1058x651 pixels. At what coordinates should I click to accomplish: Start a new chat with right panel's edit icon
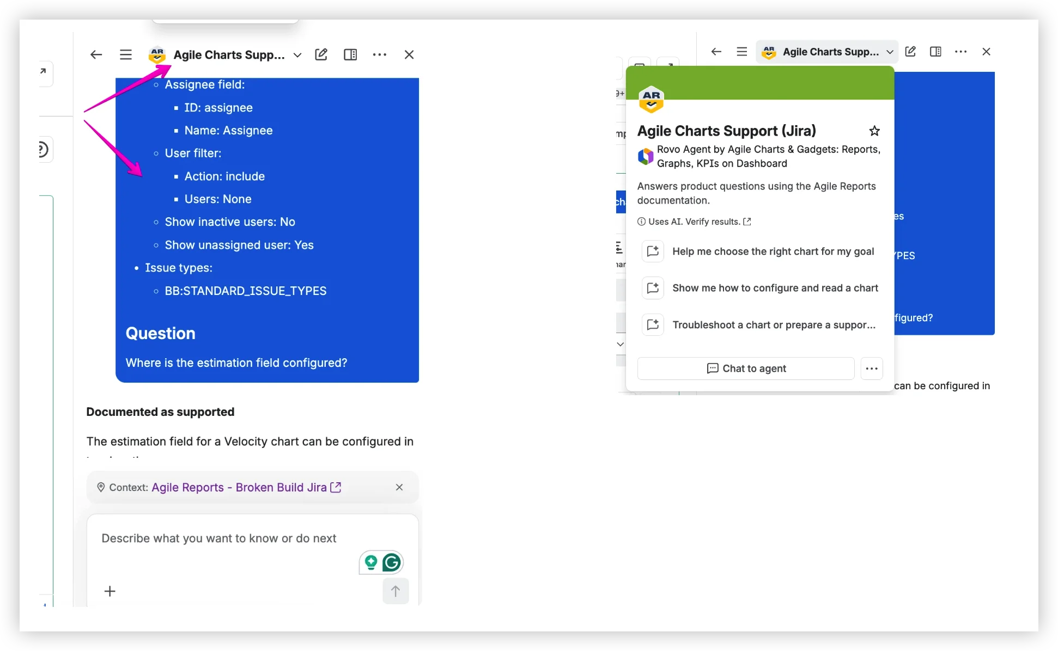910,52
